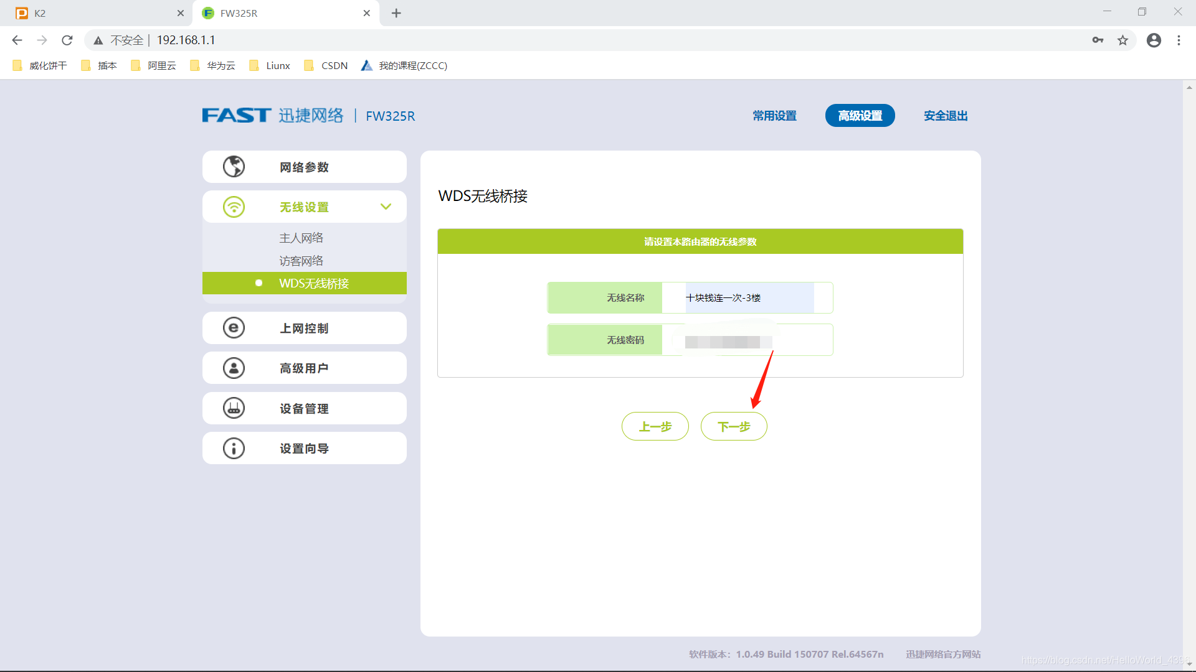This screenshot has width=1196, height=672.
Task: Select the 主人网络 menu entry
Action: (301, 237)
